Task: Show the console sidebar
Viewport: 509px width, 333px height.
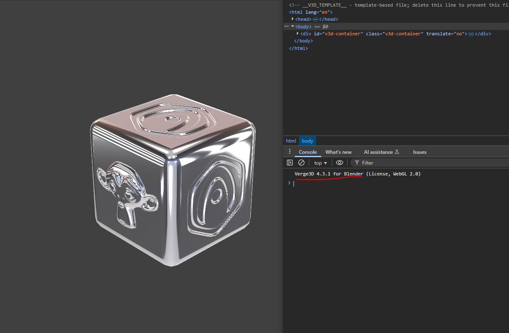Action: [290, 163]
